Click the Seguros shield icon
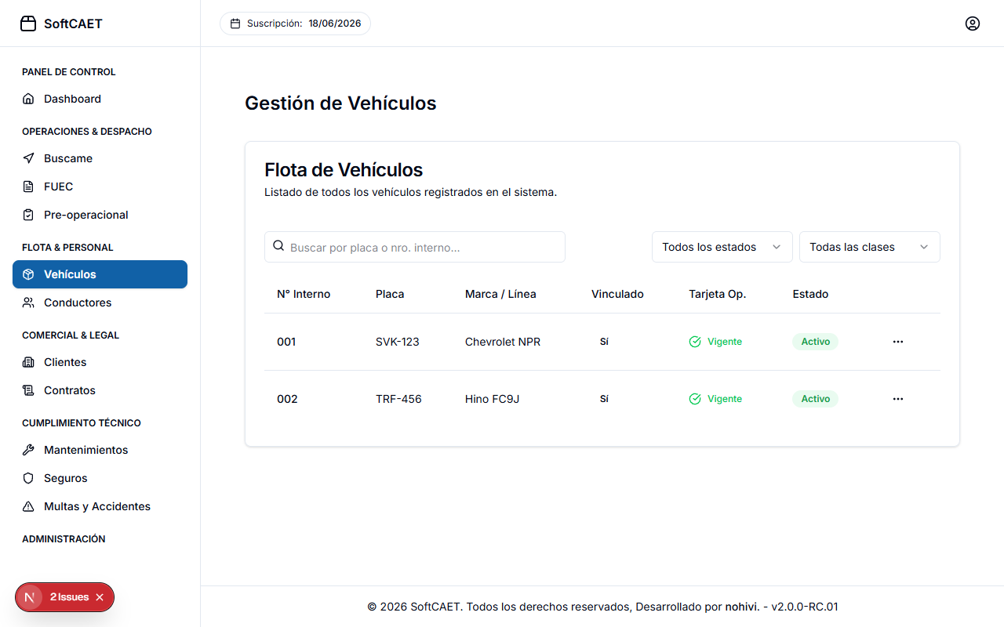The image size is (1004, 627). click(28, 478)
